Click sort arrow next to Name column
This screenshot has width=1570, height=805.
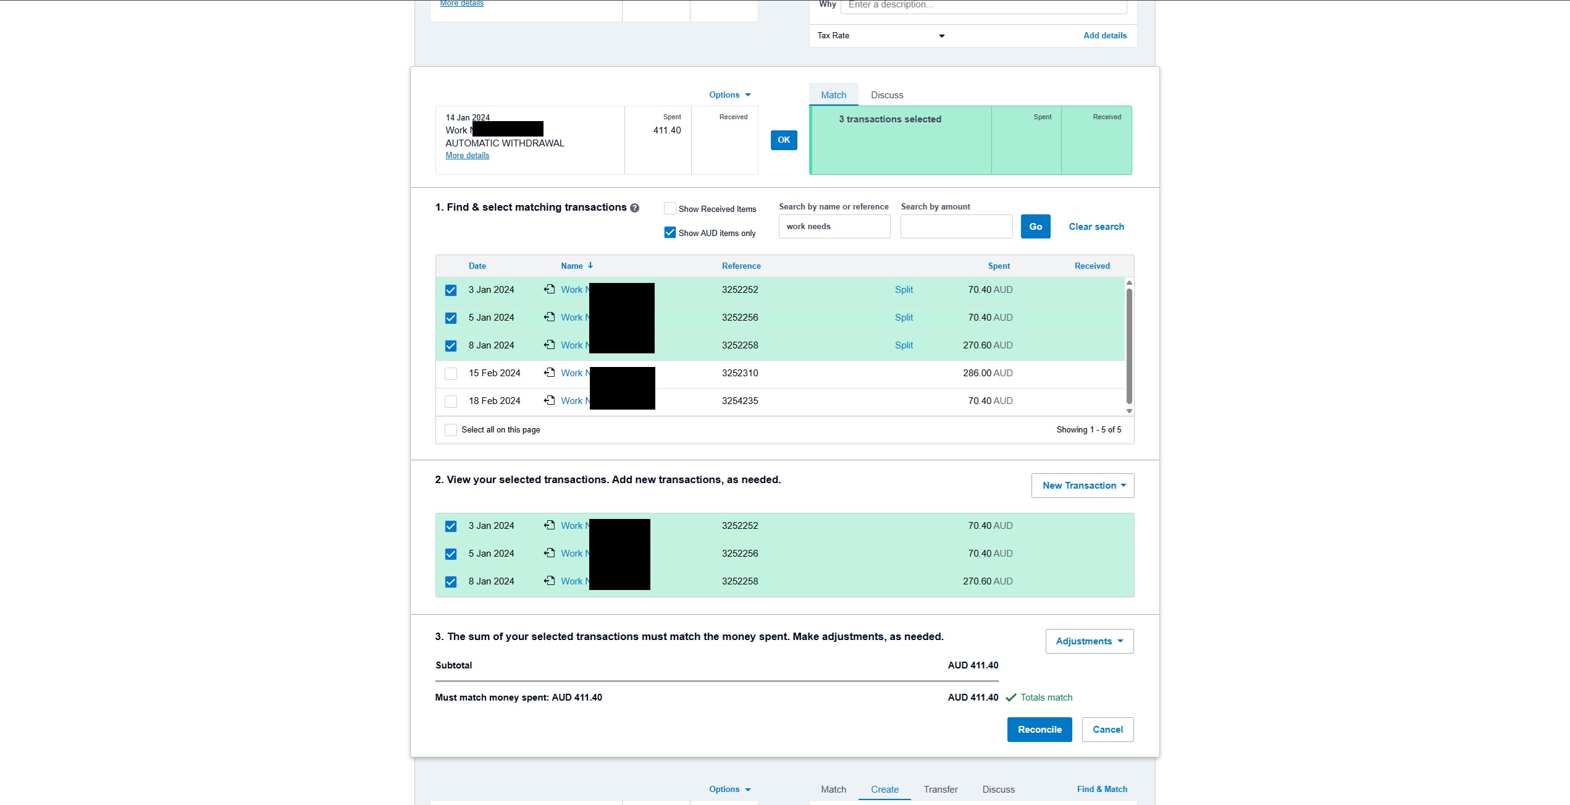(590, 266)
